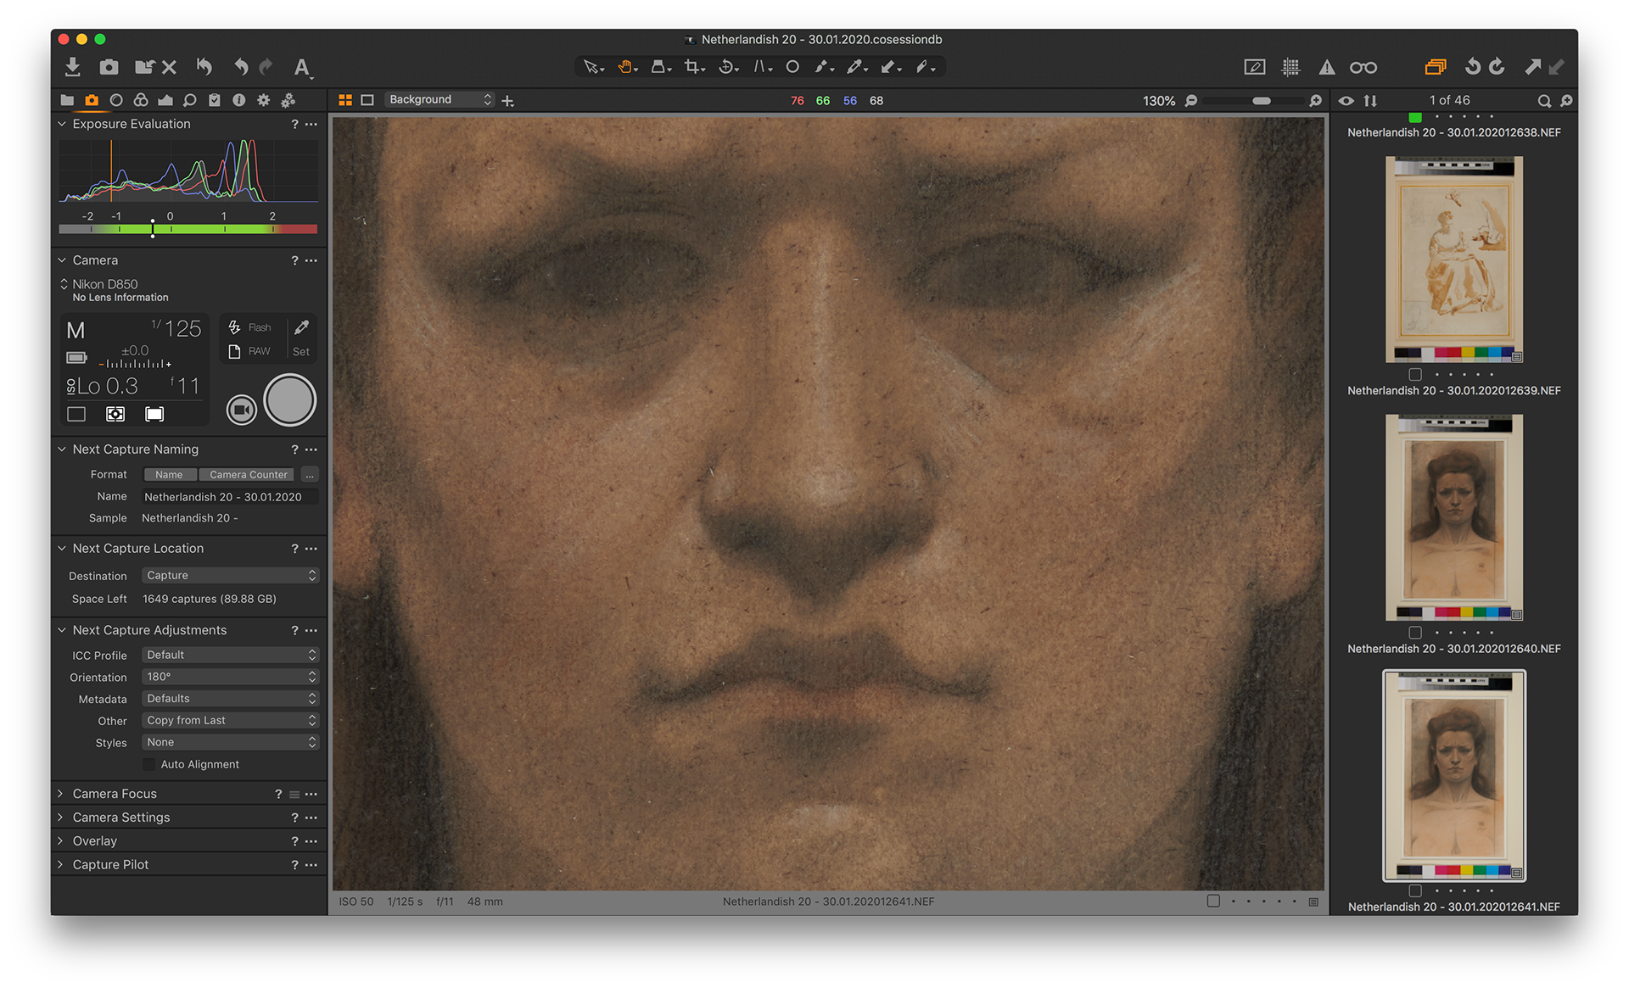Viewport: 1629px width, 988px height.
Task: Click the large round capture shutter button
Action: (290, 400)
